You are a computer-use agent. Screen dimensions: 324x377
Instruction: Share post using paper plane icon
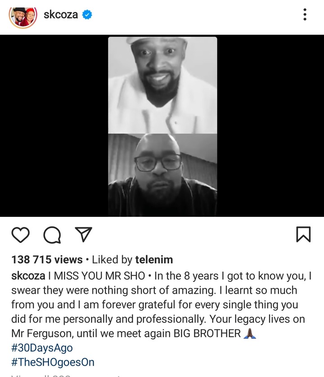point(83,234)
